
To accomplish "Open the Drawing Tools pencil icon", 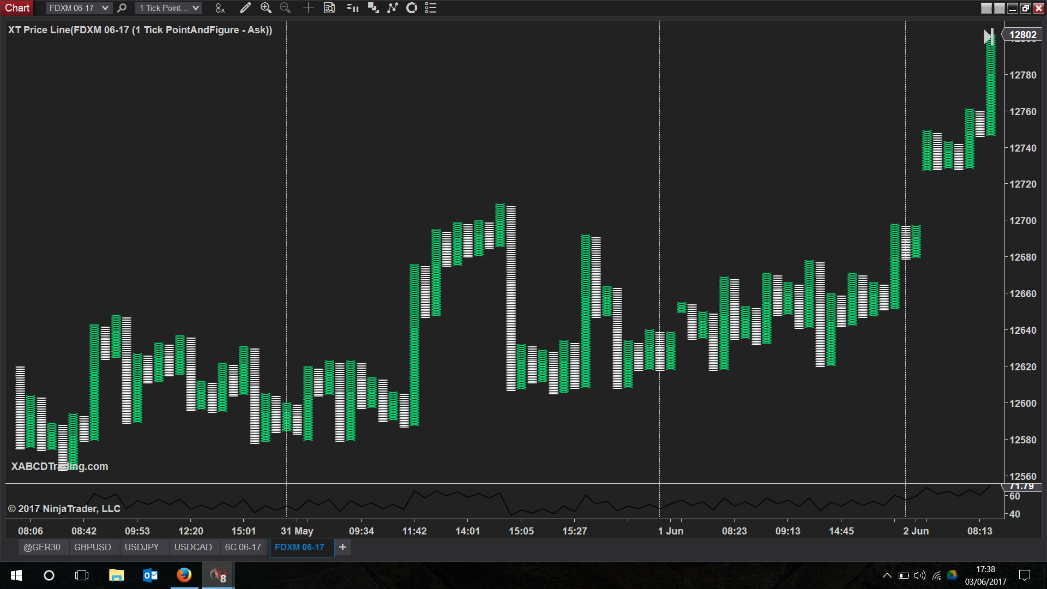I will (245, 8).
